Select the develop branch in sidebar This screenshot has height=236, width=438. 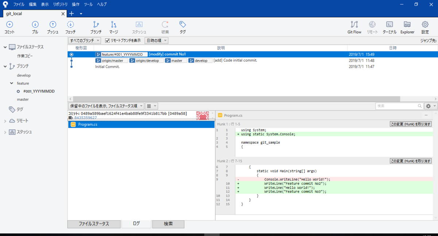tap(24, 75)
